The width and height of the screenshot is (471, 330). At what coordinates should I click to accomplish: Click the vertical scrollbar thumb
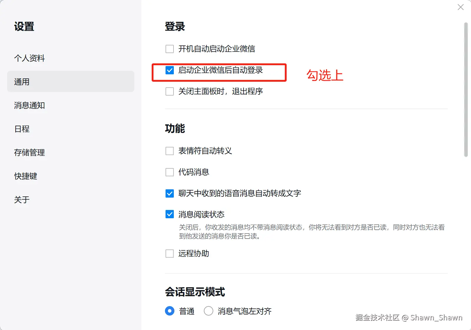(466, 90)
